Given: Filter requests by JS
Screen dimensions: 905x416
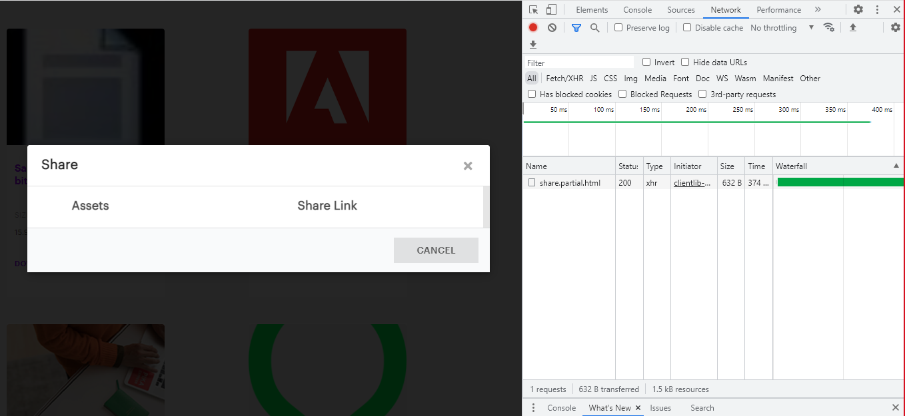Looking at the screenshot, I should pos(593,78).
